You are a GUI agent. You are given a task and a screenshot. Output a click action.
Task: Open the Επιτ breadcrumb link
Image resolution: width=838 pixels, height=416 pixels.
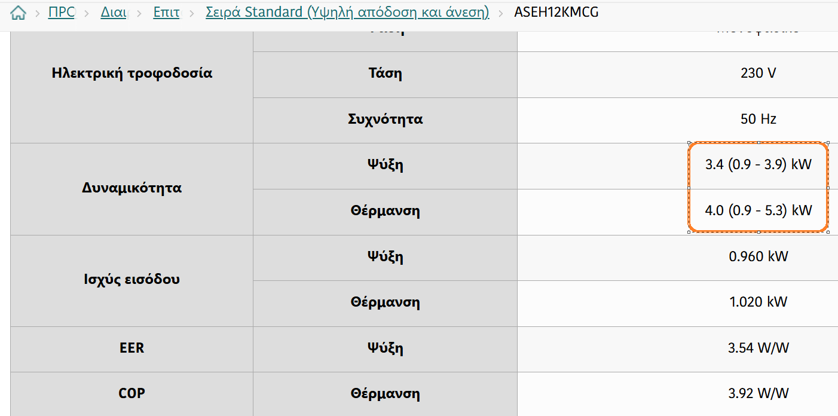166,12
